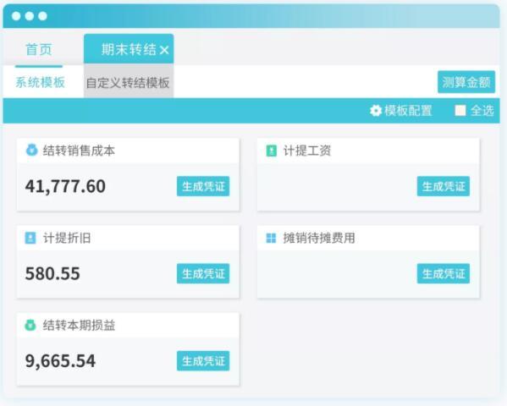Generate voucher for 摊销待摊费用
507x406 pixels.
click(x=444, y=273)
